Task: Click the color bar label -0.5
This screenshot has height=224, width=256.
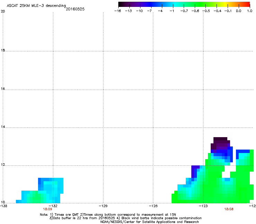Action: [x=206, y=11]
